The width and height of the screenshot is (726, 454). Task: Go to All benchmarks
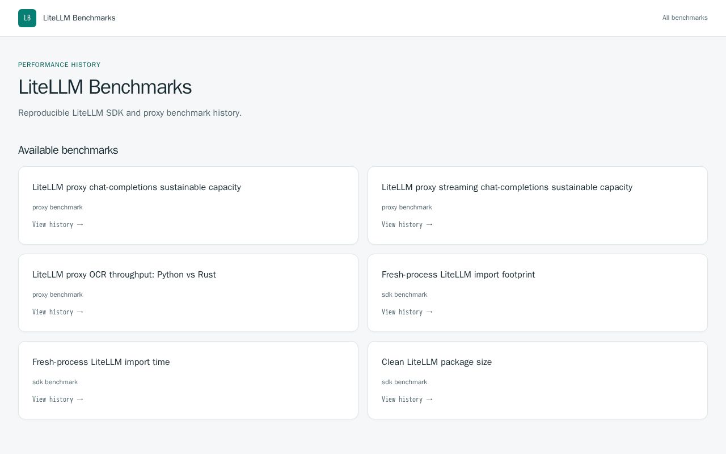click(685, 18)
